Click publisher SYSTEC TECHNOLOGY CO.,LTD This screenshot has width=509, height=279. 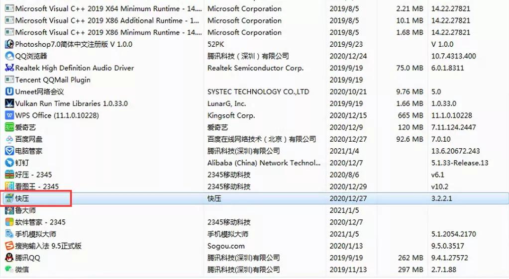click(x=258, y=92)
